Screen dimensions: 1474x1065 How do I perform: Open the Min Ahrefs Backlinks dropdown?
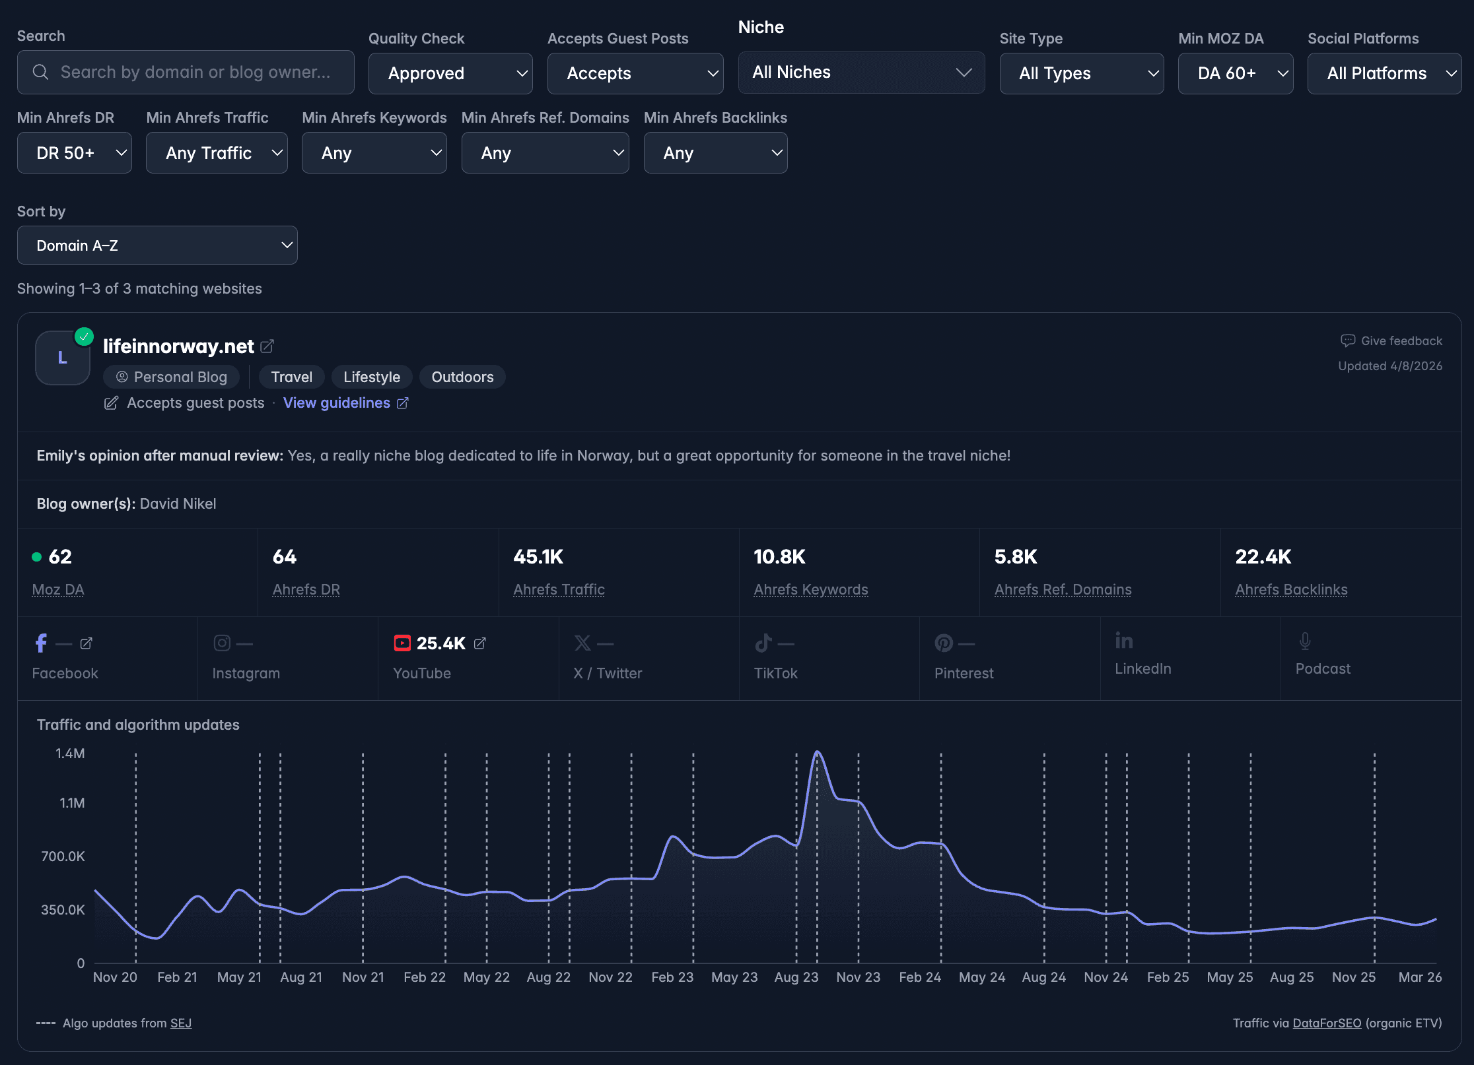(716, 153)
